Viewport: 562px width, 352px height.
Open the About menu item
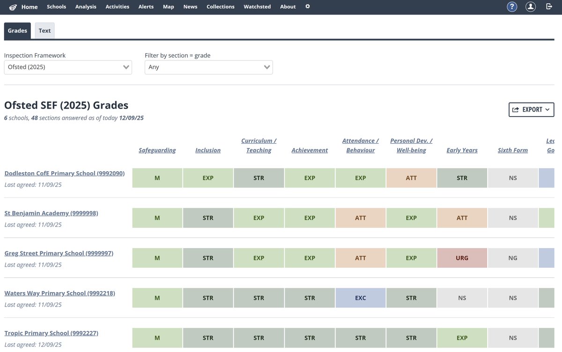coord(288,7)
